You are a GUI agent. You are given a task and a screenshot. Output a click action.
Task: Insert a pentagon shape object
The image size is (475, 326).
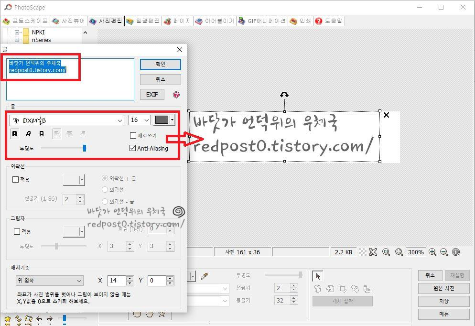149,314
